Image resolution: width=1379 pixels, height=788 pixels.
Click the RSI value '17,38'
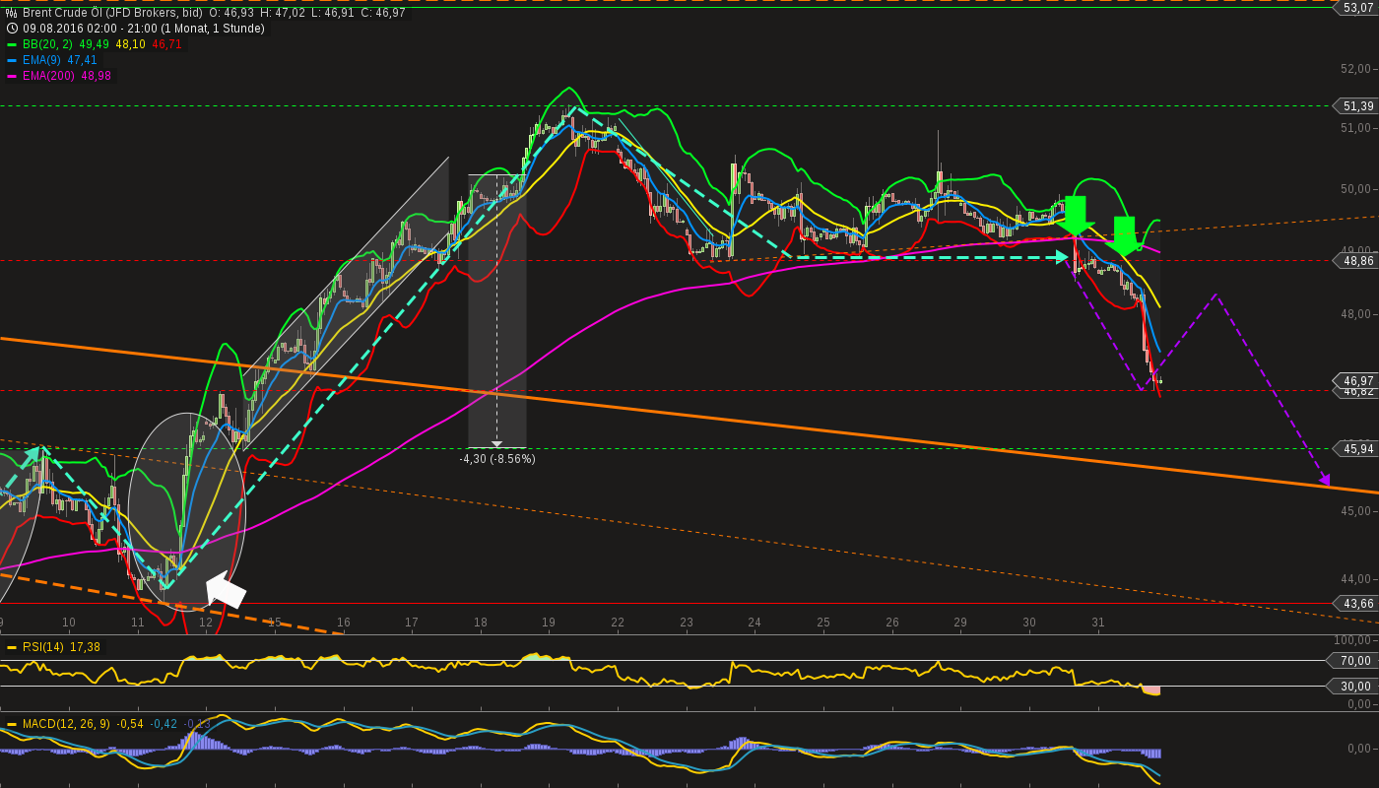[x=85, y=647]
